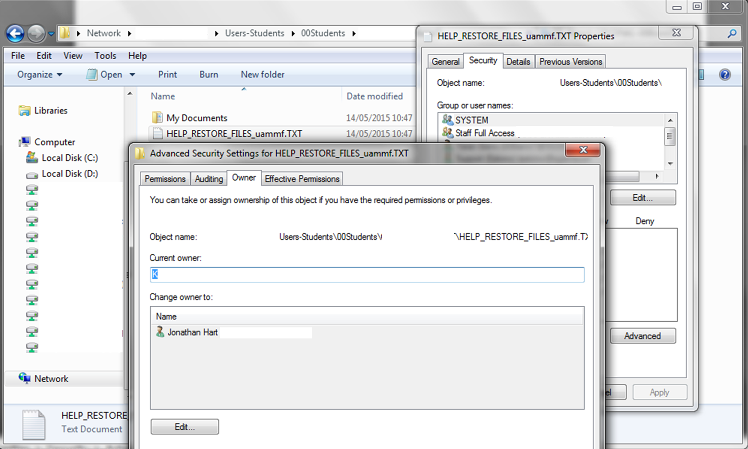The height and width of the screenshot is (449, 748).
Task: Go forward with the Explorer forward arrow
Action: click(36, 33)
